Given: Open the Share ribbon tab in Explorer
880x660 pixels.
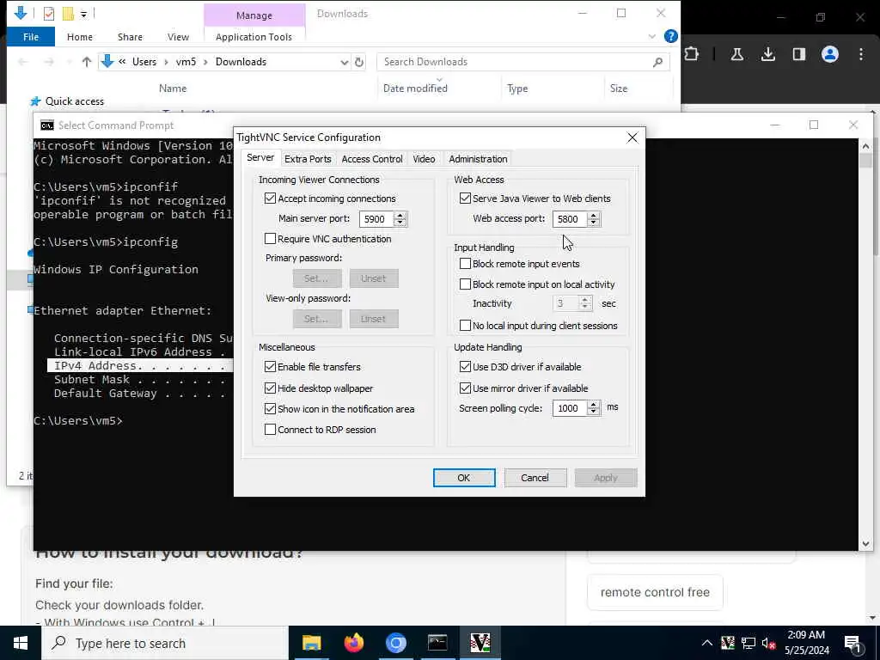Looking at the screenshot, I should [131, 37].
